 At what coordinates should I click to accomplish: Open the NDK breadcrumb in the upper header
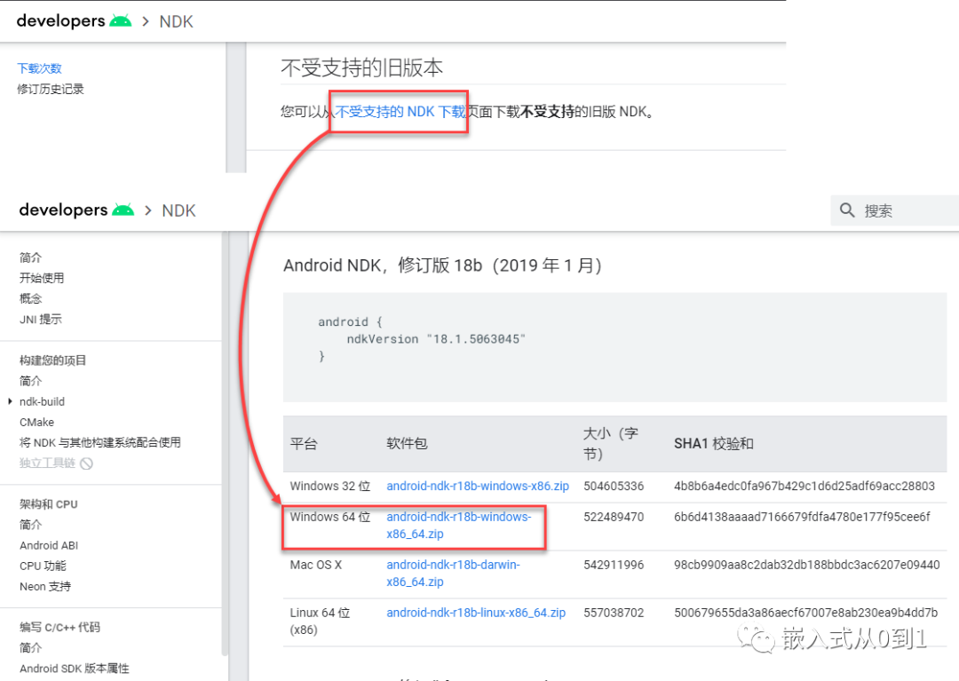pyautogui.click(x=176, y=21)
